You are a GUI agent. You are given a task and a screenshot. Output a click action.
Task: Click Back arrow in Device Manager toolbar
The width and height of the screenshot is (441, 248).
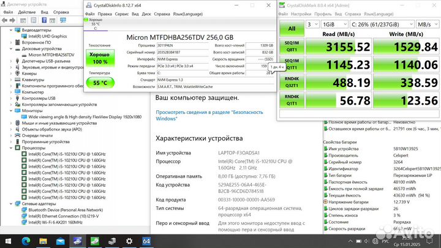4,20
